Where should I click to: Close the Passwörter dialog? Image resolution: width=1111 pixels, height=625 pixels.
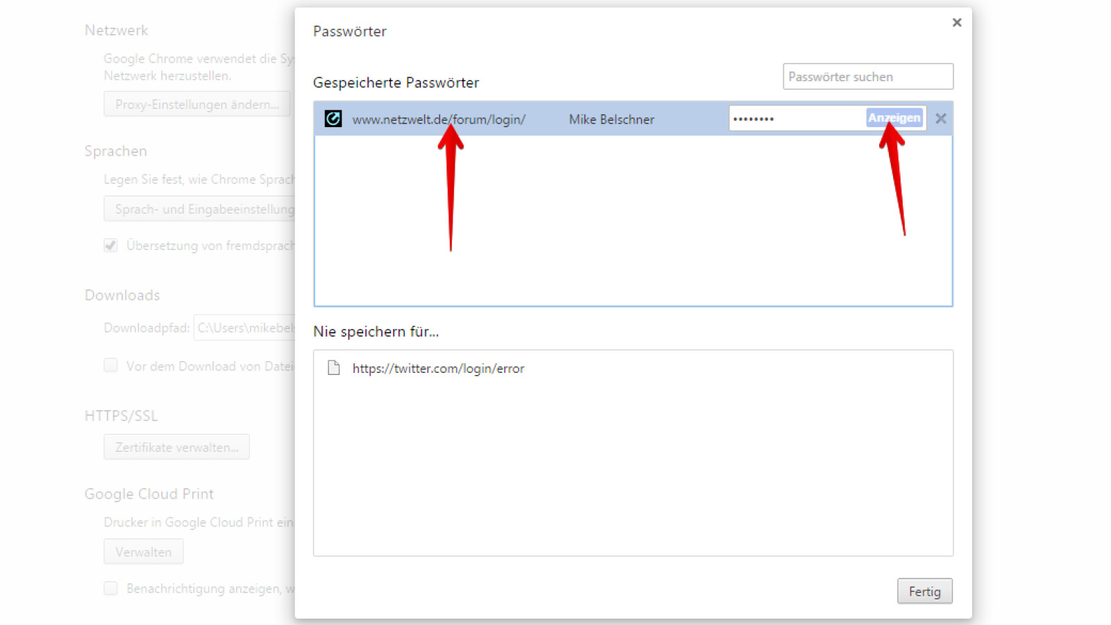tap(957, 22)
